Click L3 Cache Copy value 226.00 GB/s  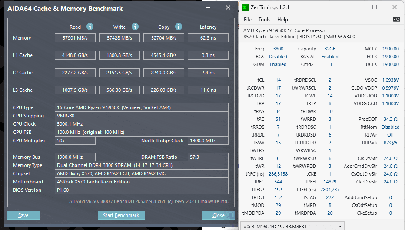pos(164,90)
